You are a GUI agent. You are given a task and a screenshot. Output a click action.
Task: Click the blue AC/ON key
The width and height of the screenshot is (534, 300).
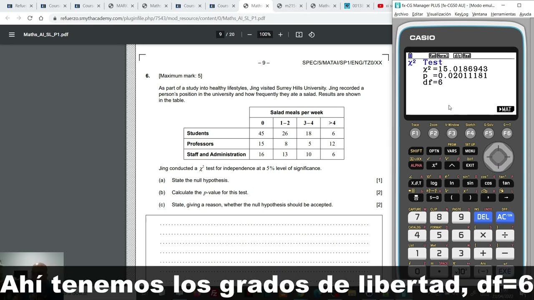click(x=505, y=217)
